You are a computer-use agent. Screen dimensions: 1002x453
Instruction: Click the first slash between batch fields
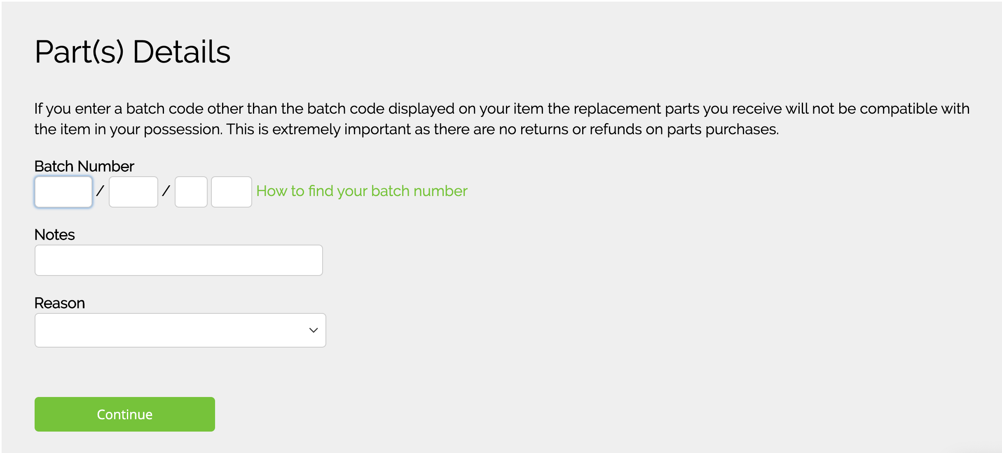(100, 191)
